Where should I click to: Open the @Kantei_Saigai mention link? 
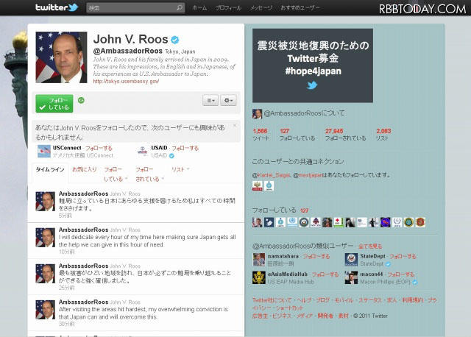[272, 175]
